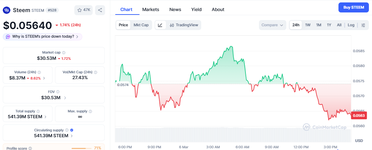Switch to the TradingView chart mode
372x150 pixels.
pos(184,25)
